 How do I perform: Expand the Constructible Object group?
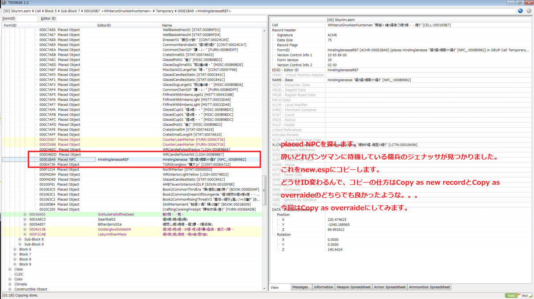tap(10, 289)
